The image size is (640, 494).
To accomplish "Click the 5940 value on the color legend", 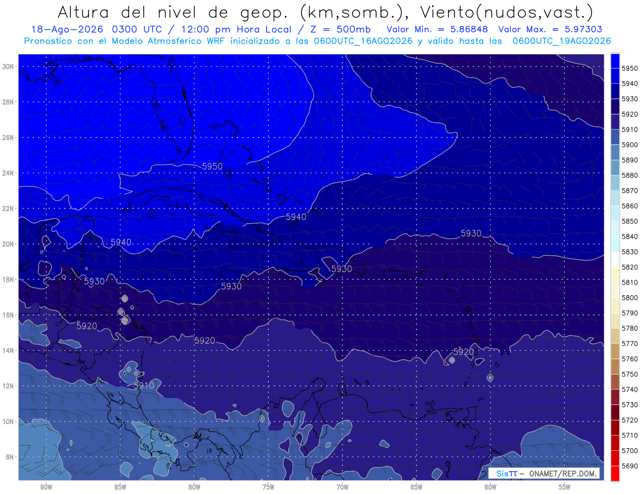I will click(x=630, y=83).
